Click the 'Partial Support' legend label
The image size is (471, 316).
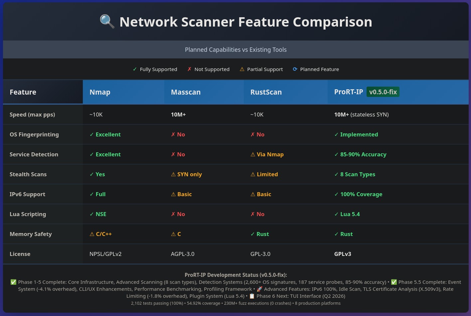pyautogui.click(x=265, y=69)
